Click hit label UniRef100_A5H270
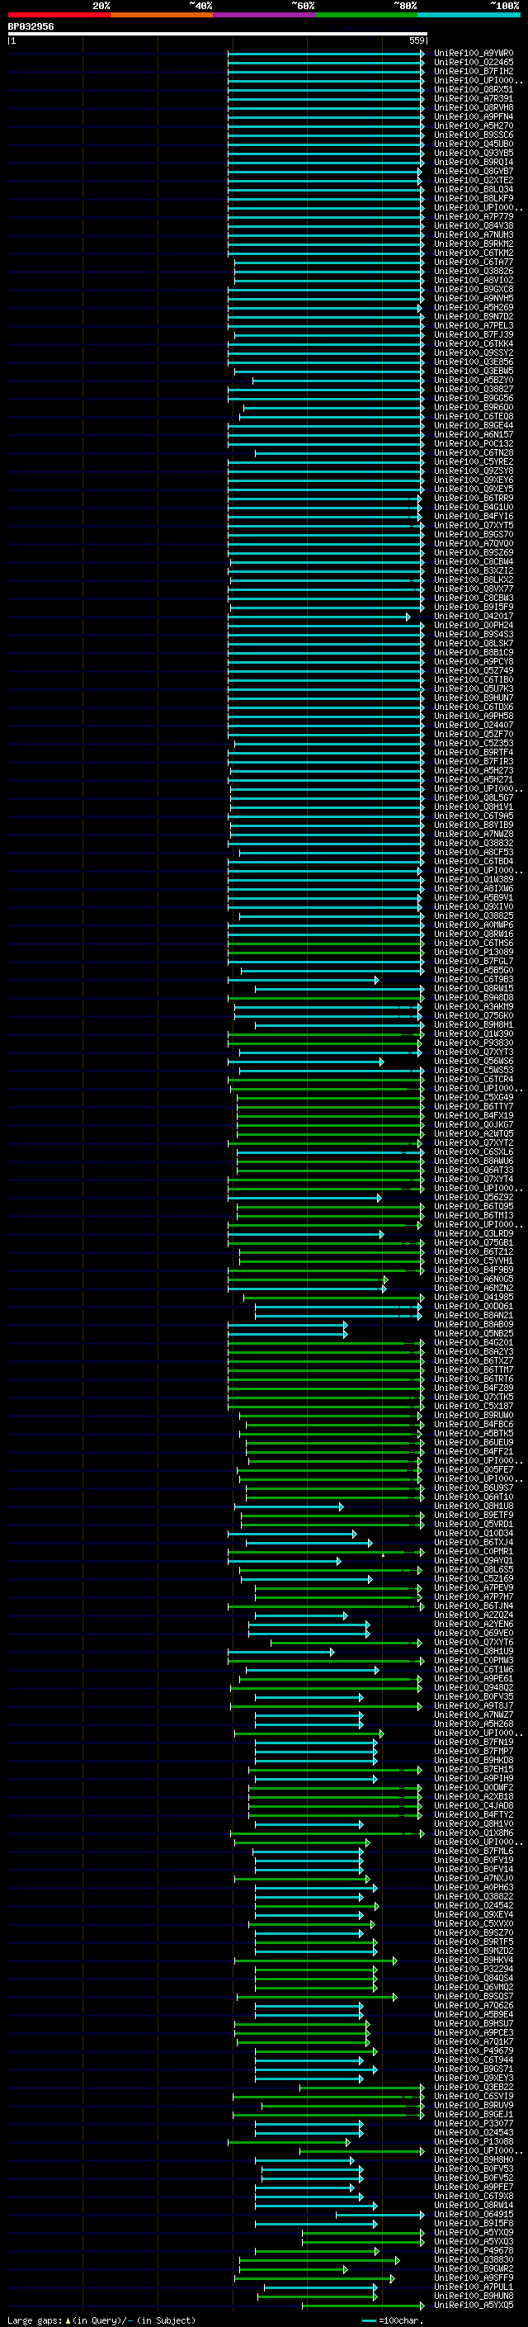Viewport: 528px width, 2327px height. pos(473,125)
